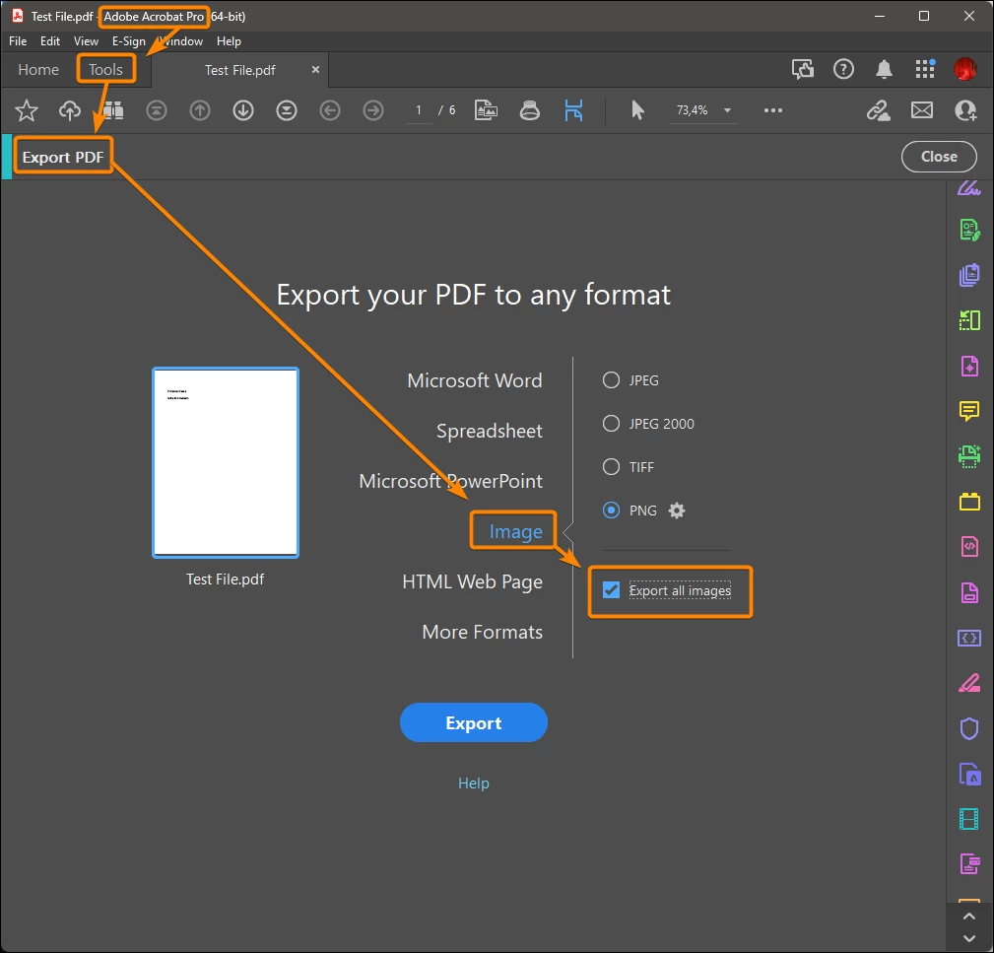This screenshot has width=994, height=953.
Task: Open the Edit menu
Action: point(50,41)
